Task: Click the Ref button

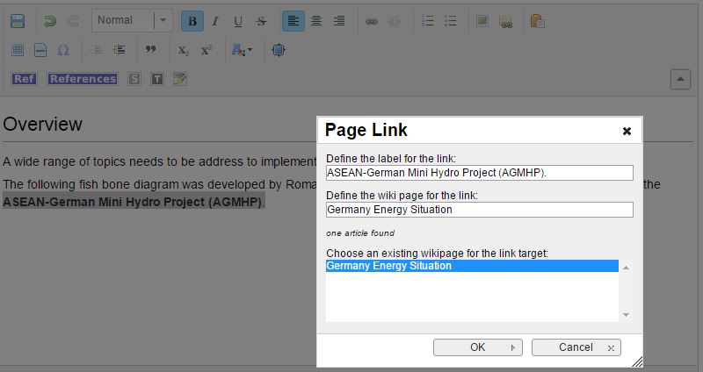Action: pos(24,79)
